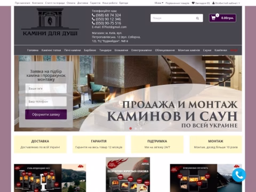The width and height of the screenshot is (256, 192).
Task: Click the phone icon beside (050) 90-75 516
Action: coord(93,23)
